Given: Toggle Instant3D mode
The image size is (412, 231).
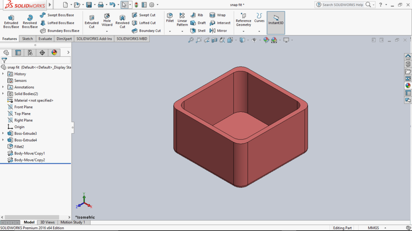Looking at the screenshot, I should click(x=276, y=22).
